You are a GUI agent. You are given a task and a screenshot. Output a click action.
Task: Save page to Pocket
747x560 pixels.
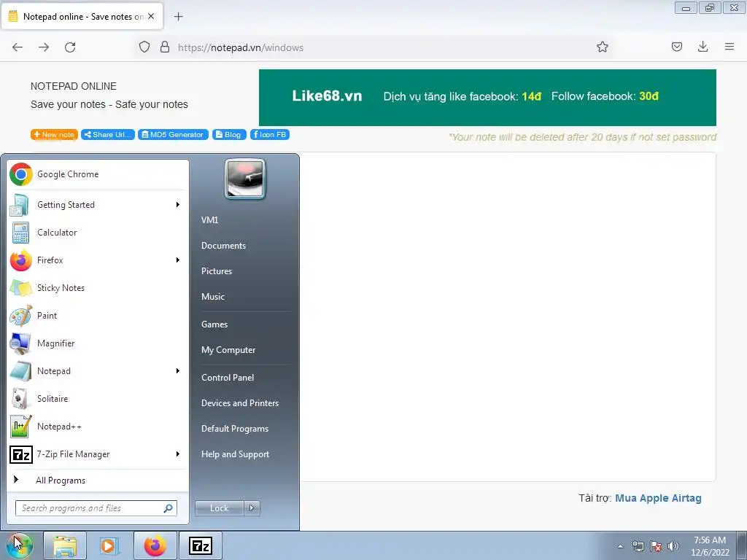click(x=676, y=47)
